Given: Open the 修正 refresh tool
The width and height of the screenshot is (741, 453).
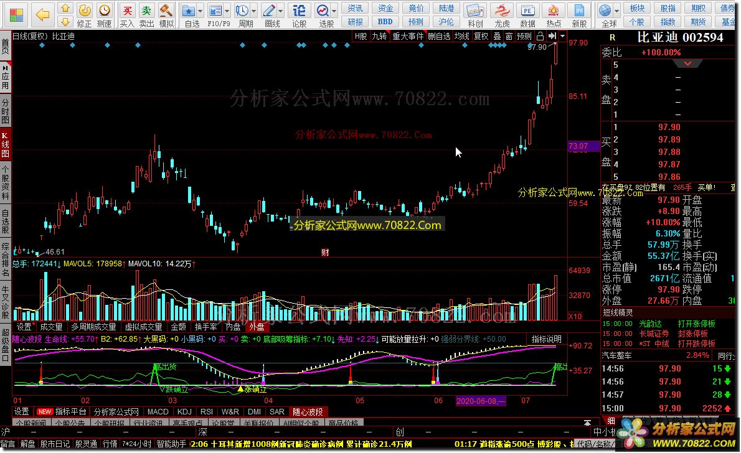Looking at the screenshot, I should pyautogui.click(x=85, y=15).
